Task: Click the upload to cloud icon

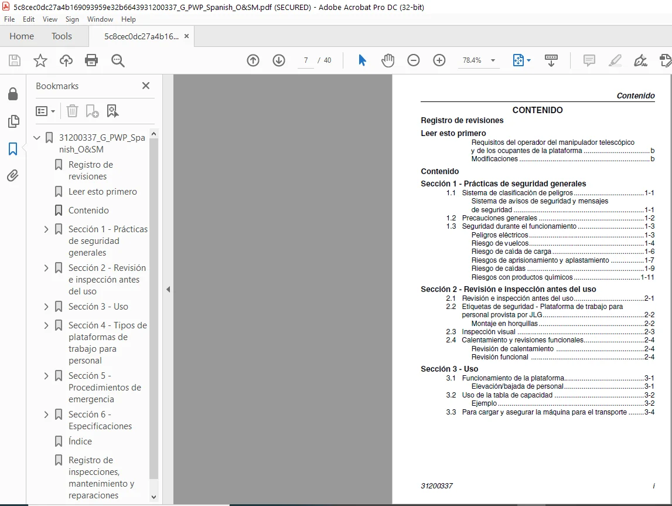Action: point(66,60)
